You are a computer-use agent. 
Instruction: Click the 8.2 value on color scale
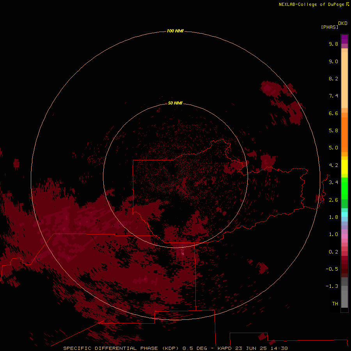pyautogui.click(x=333, y=78)
